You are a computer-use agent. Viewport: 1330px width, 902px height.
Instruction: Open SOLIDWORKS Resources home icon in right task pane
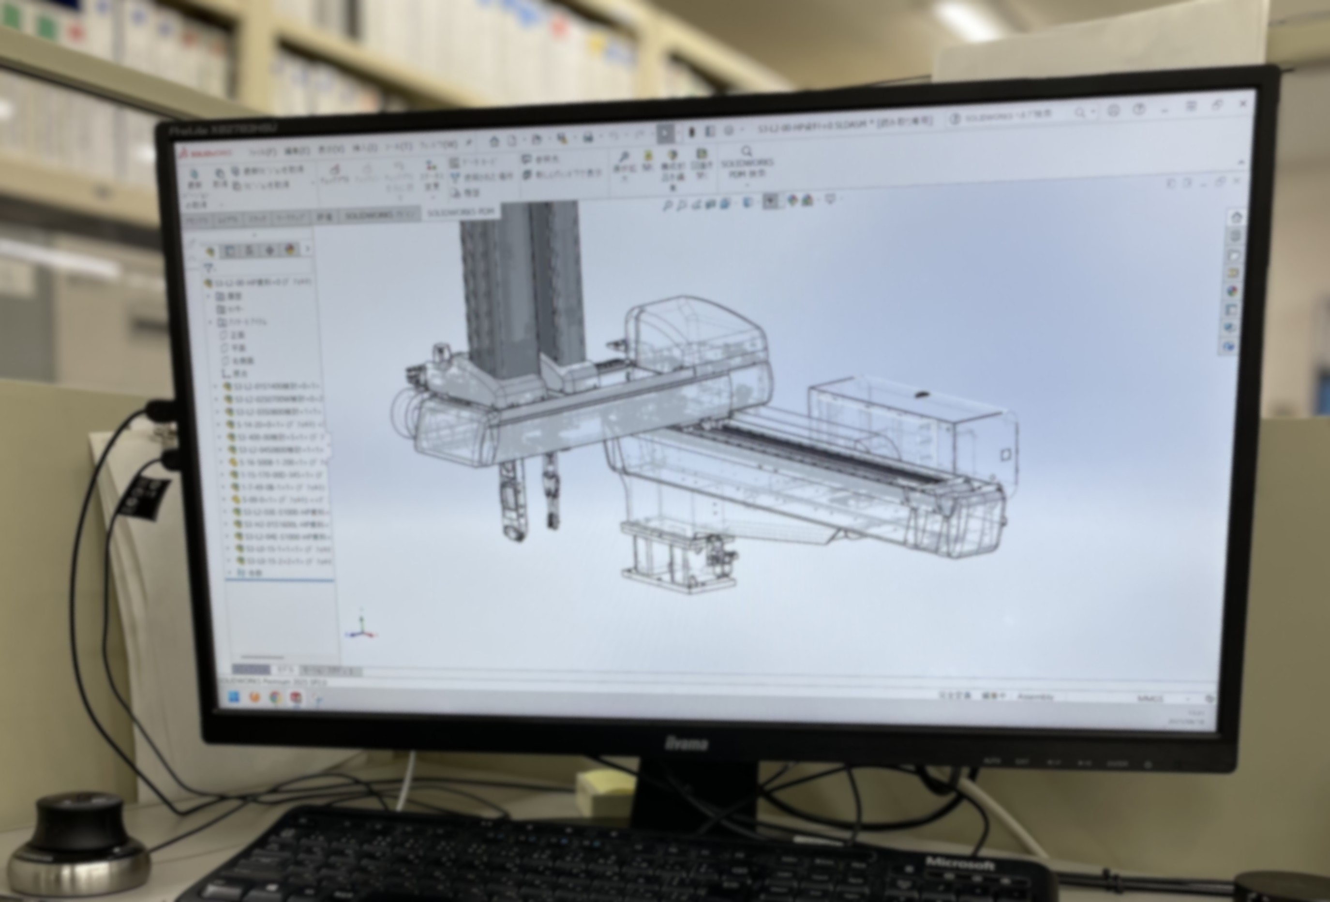(1237, 218)
